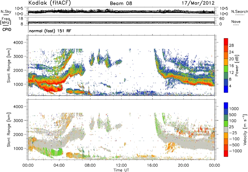Pick the red bottom segment of the Velocity color bar

tap(226, 154)
